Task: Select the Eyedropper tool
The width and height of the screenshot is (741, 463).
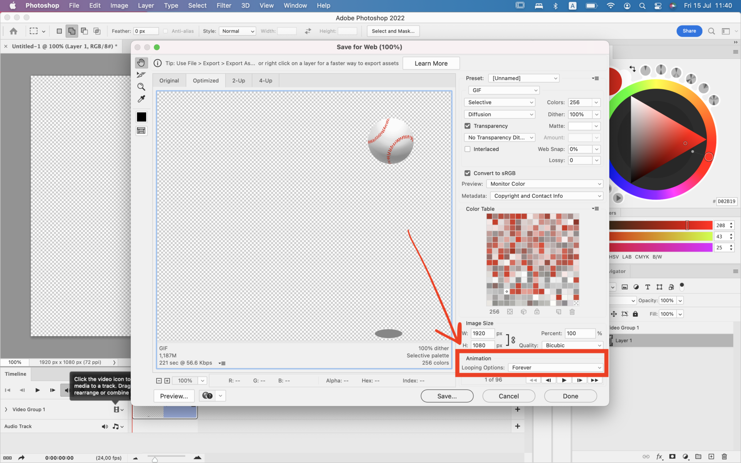Action: 141,99
